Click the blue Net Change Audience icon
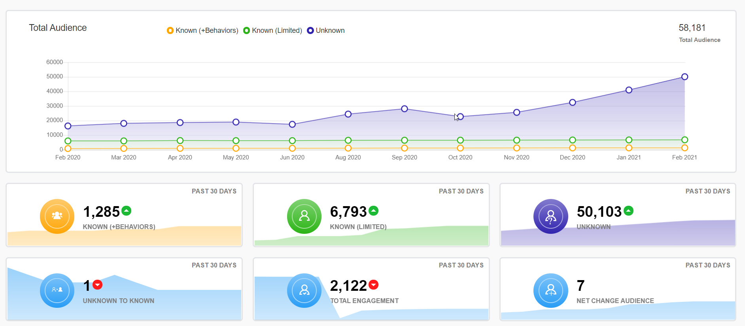745x326 pixels. 551,290
